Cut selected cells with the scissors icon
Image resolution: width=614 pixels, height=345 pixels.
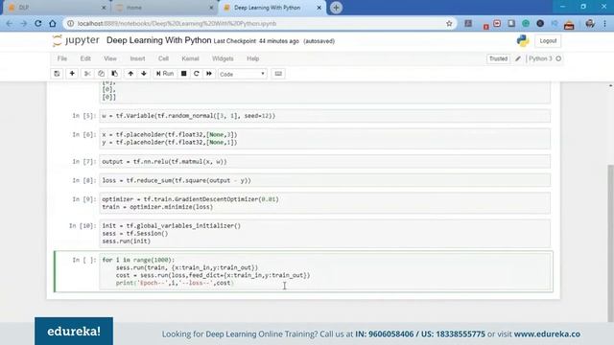(x=87, y=74)
